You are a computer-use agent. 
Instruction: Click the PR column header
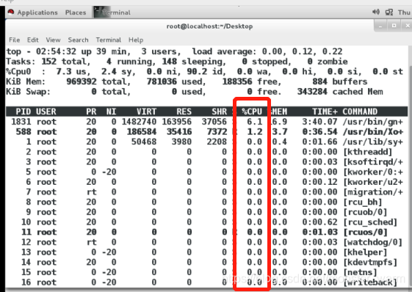pyautogui.click(x=91, y=112)
